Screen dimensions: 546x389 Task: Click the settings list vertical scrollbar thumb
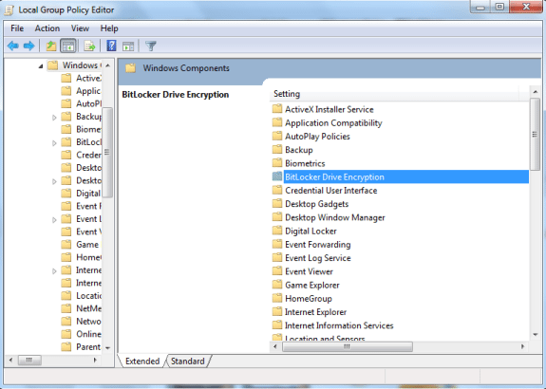click(535, 135)
